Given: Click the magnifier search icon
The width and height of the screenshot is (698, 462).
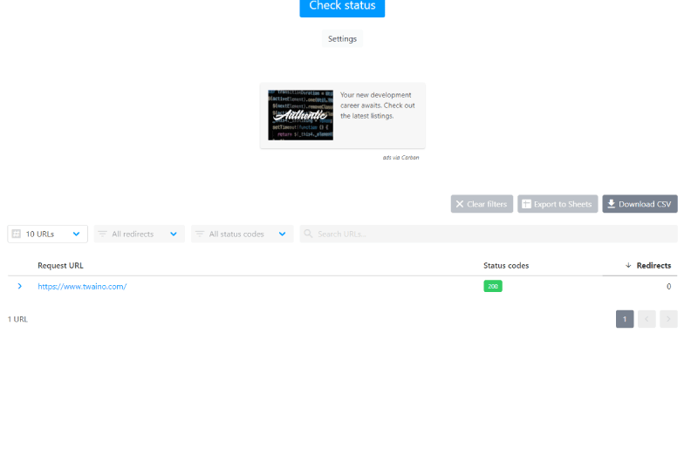Looking at the screenshot, I should tap(308, 234).
